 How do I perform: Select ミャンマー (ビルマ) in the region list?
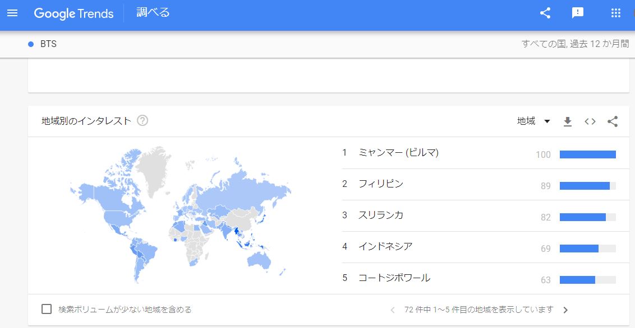(398, 153)
